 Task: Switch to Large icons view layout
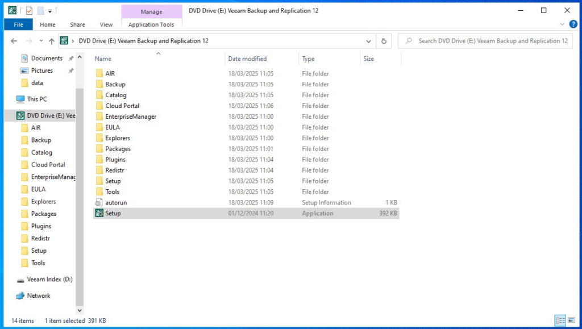[x=571, y=320]
